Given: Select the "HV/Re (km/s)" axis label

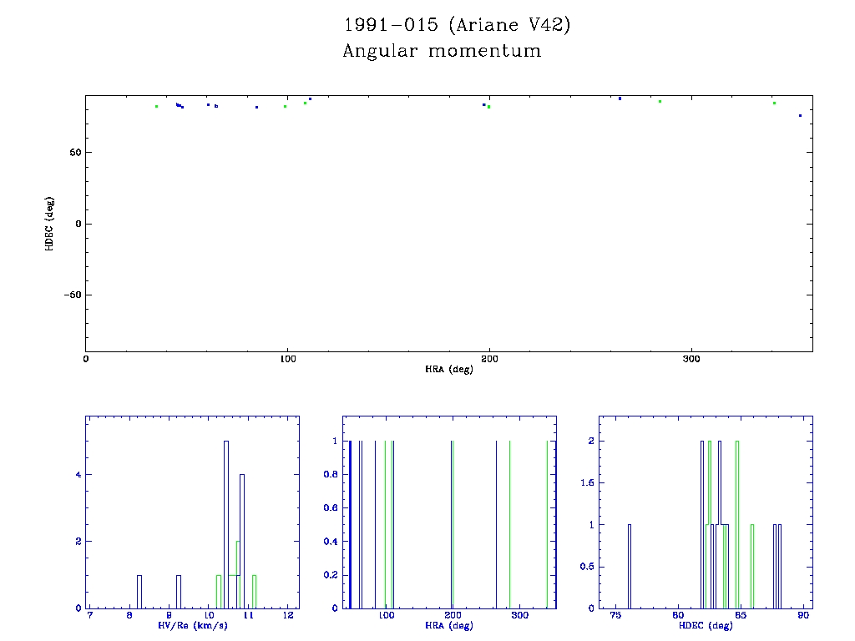Looking at the screenshot, I should 193,625.
